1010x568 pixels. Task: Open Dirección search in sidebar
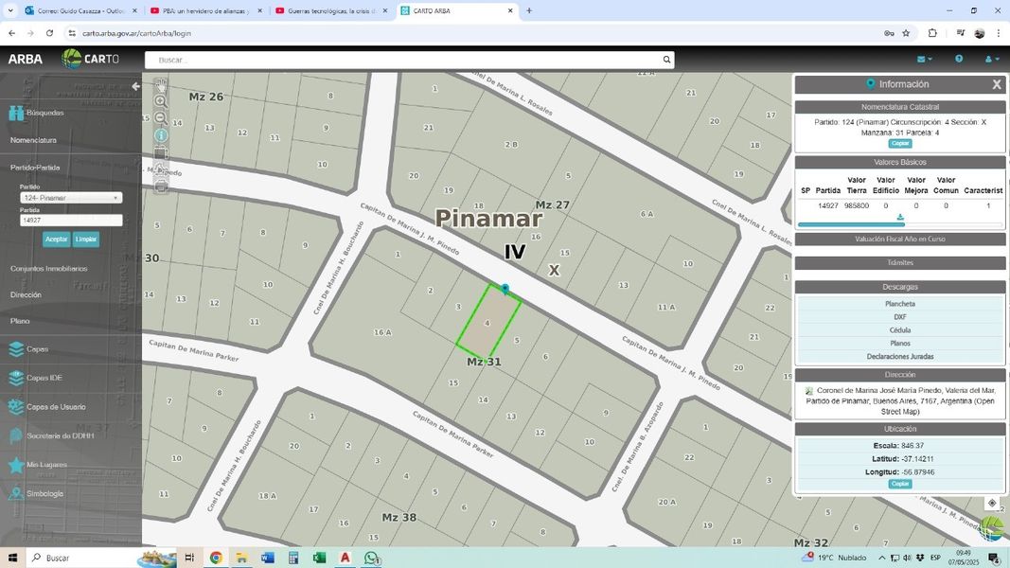tap(26, 295)
